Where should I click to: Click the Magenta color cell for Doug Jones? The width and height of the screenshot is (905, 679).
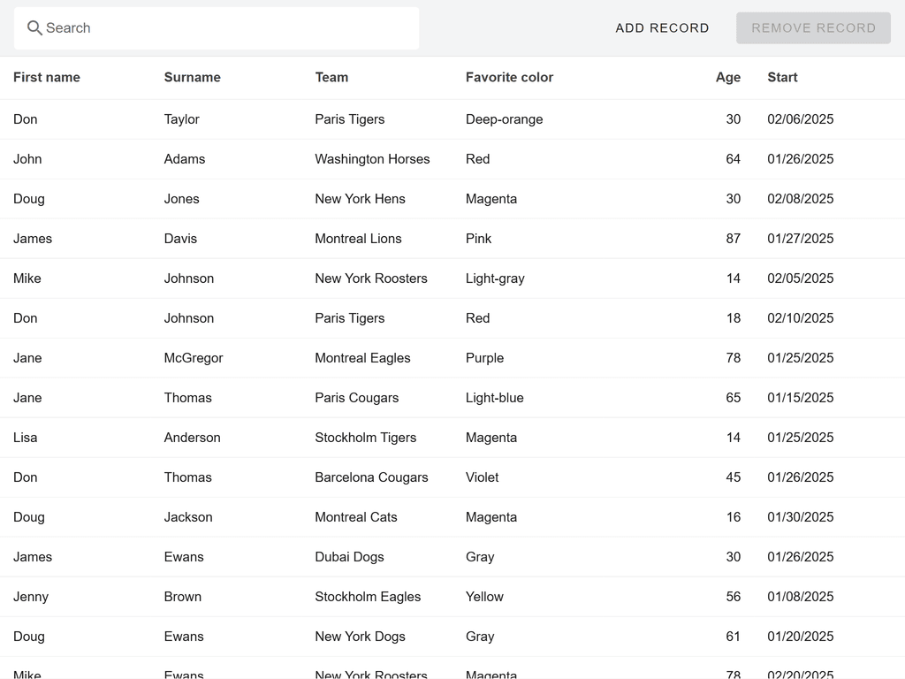tap(491, 198)
